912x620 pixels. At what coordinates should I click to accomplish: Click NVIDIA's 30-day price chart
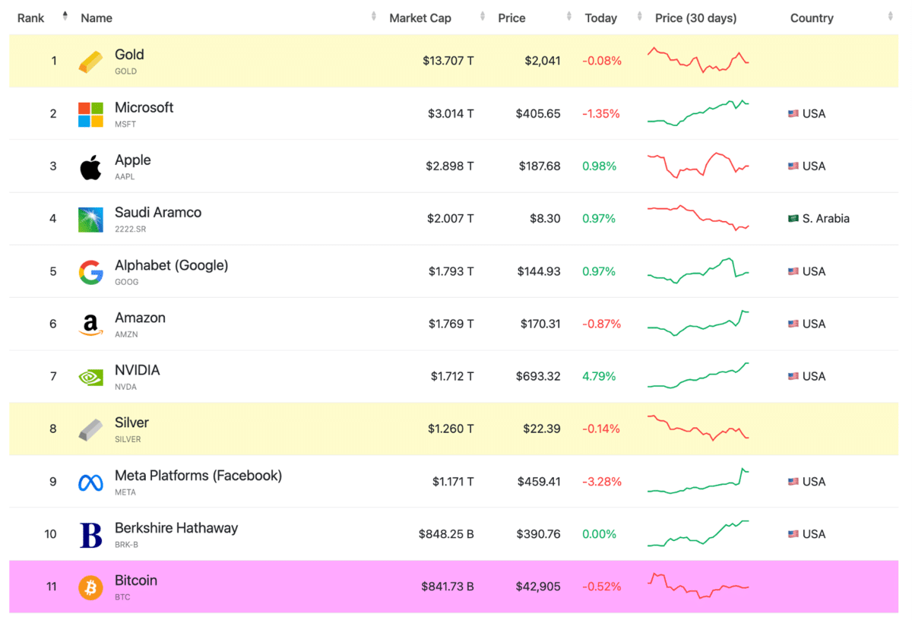pyautogui.click(x=698, y=375)
